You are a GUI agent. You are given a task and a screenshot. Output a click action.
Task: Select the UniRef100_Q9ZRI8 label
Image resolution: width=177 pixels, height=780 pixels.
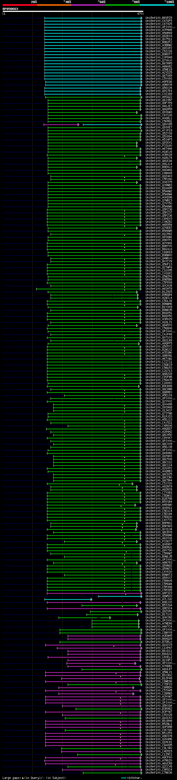[158, 36]
